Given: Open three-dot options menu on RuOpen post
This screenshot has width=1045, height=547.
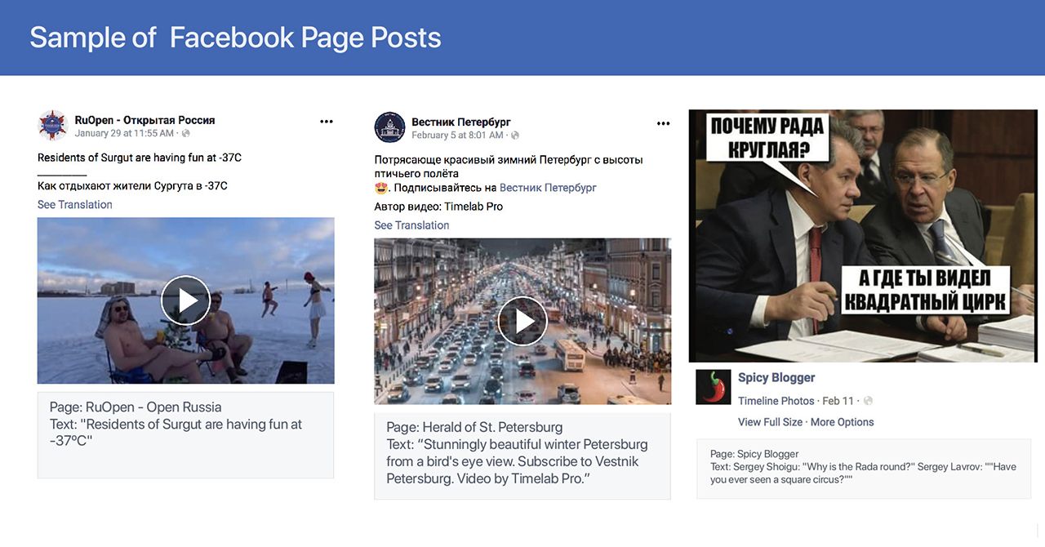Looking at the screenshot, I should [x=327, y=122].
